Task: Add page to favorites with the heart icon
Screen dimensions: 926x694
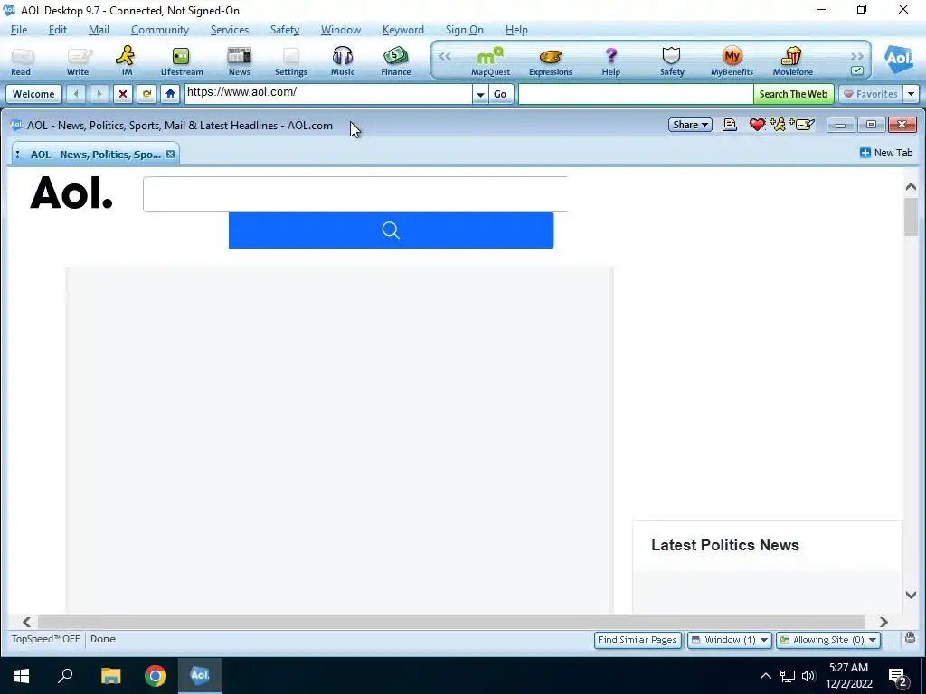Action: [x=757, y=125]
